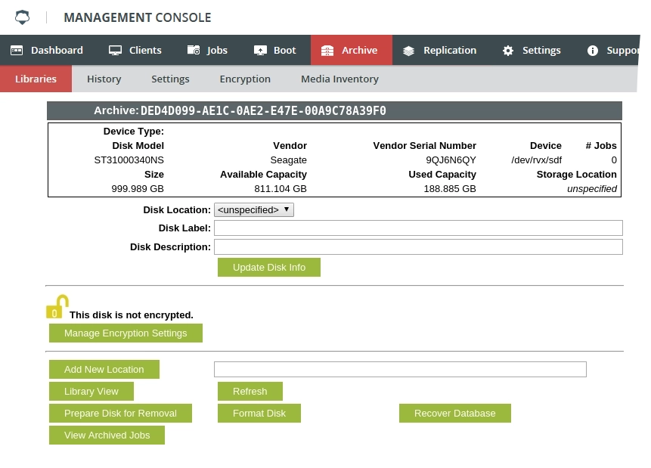The image size is (651, 468).
Task: Open the Jobs section
Action: (x=207, y=50)
